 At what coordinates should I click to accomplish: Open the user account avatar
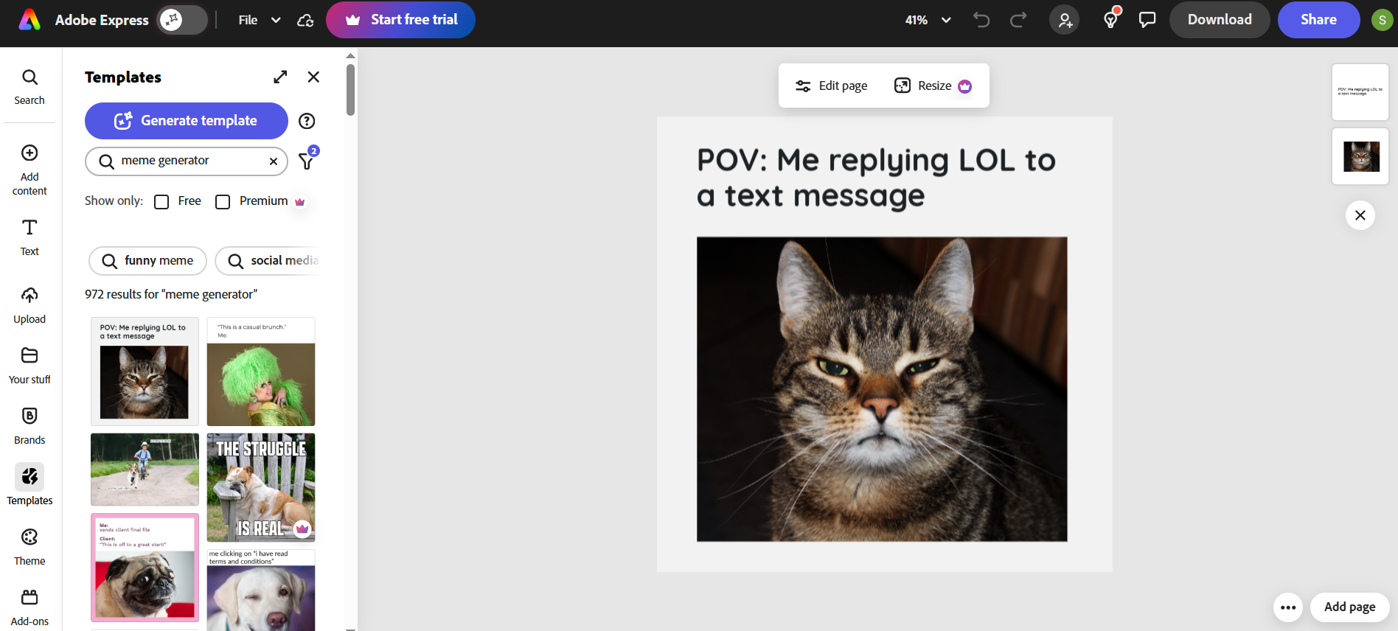tap(1382, 20)
